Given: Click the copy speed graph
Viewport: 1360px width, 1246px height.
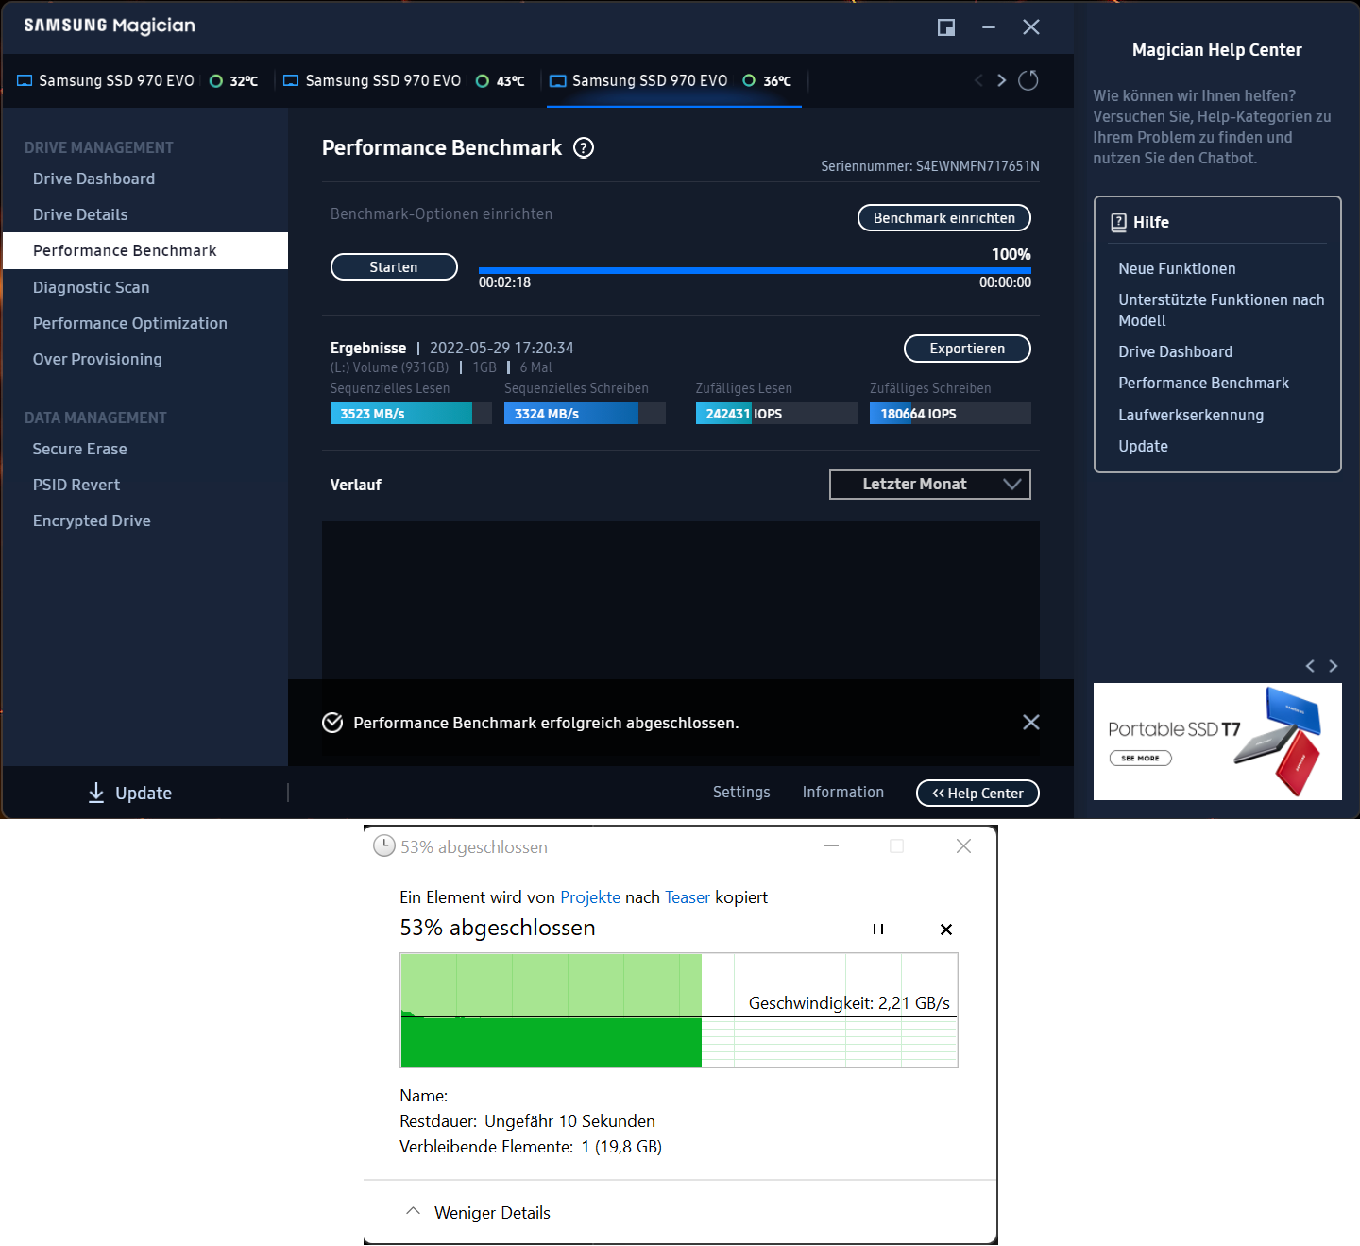Looking at the screenshot, I should (679, 1010).
